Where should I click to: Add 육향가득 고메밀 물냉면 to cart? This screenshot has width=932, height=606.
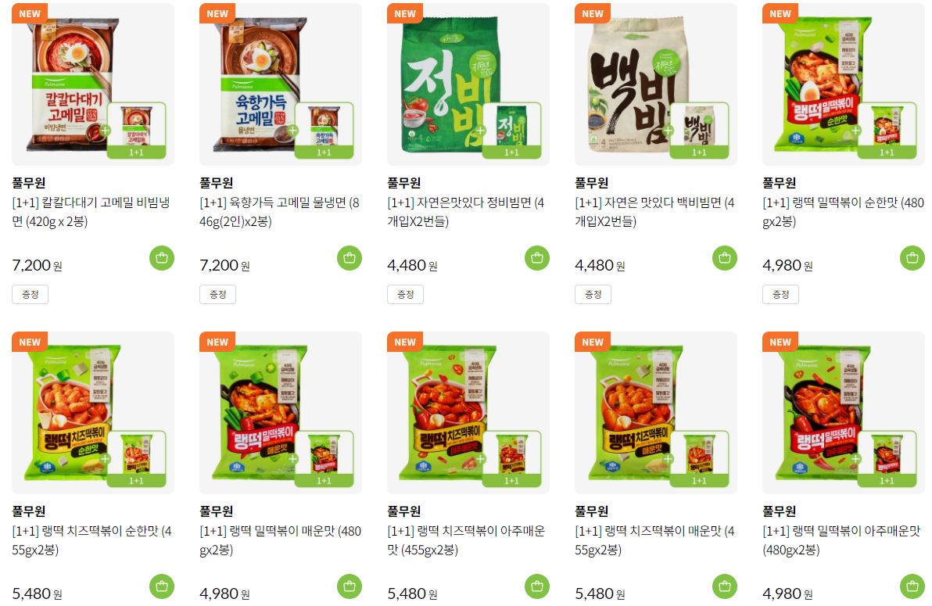point(349,258)
